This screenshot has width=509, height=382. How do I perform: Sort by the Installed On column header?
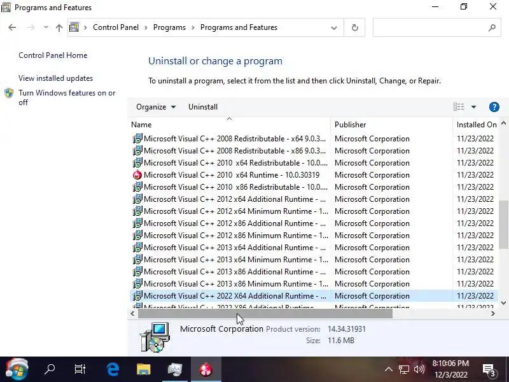[476, 125]
